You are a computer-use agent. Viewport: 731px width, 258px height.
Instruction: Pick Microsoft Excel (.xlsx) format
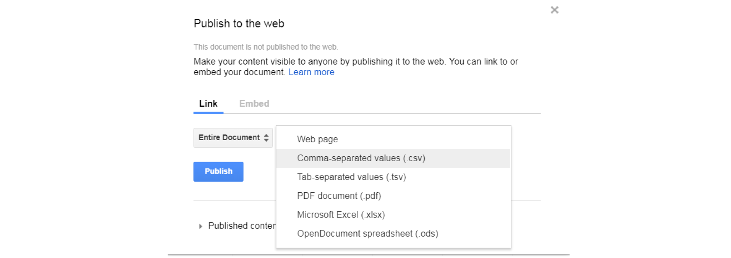pyautogui.click(x=341, y=215)
